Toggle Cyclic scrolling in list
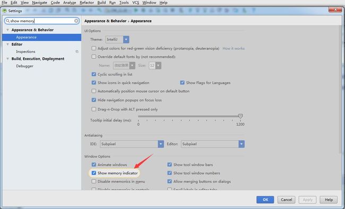The height and width of the screenshot is (209, 345). [94, 74]
